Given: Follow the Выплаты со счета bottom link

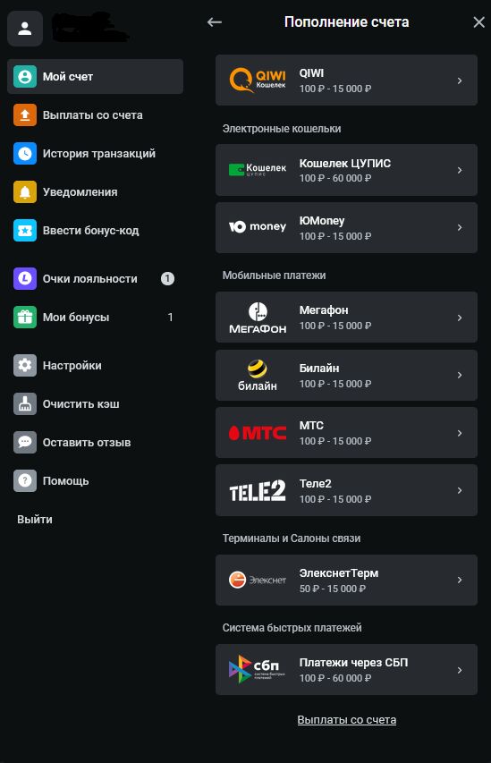Looking at the screenshot, I should (346, 720).
